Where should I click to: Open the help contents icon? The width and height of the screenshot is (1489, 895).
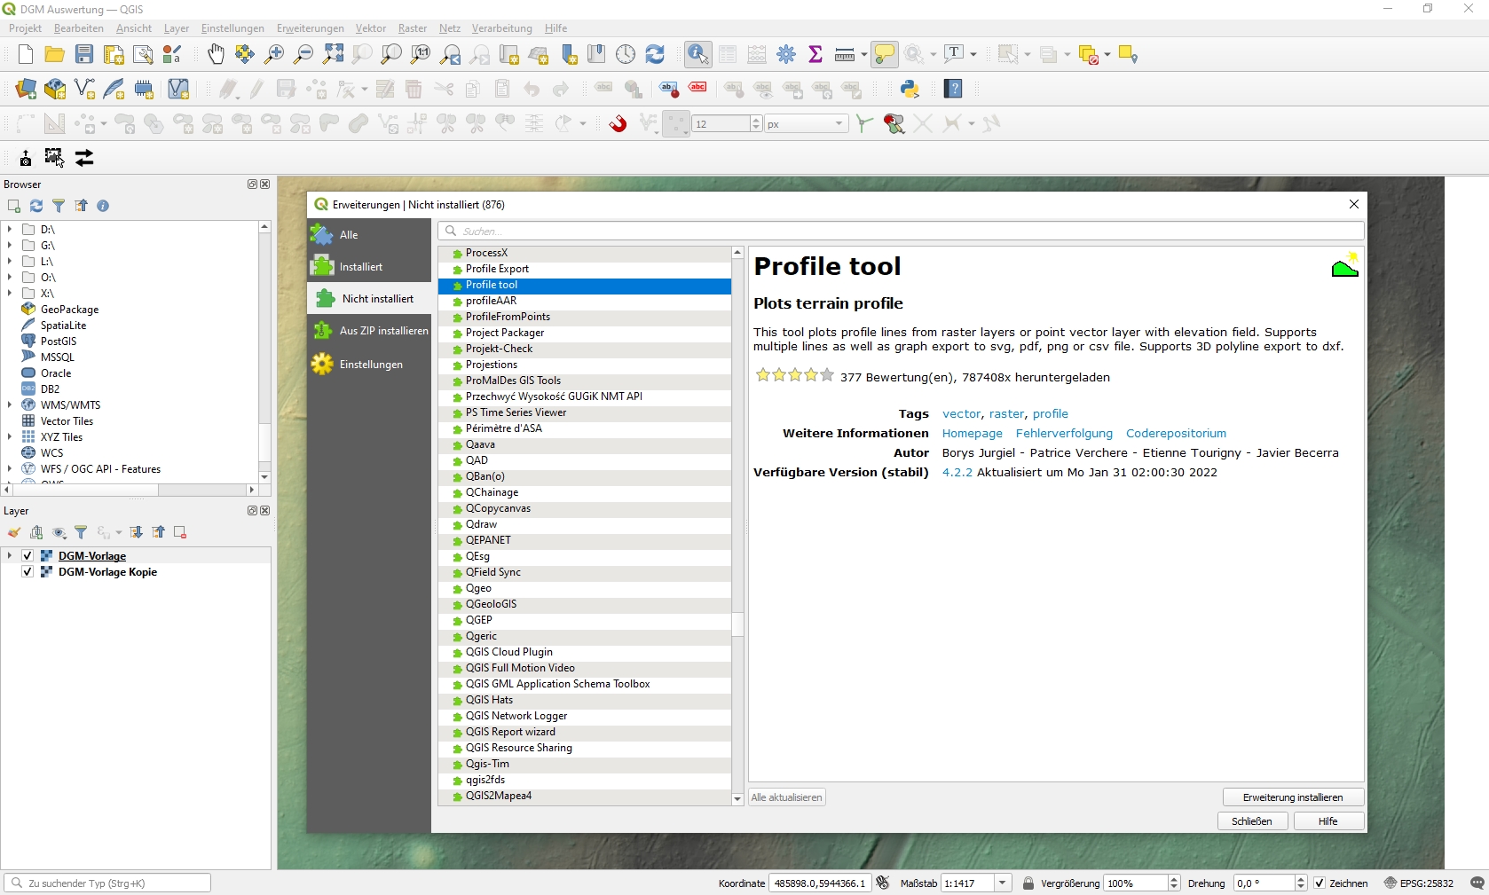point(953,89)
